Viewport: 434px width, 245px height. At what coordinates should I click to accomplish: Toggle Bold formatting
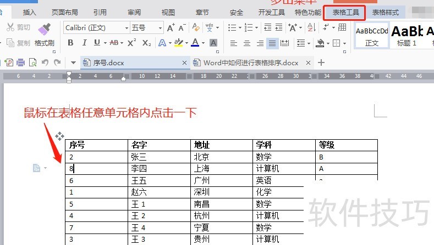[x=70, y=43]
